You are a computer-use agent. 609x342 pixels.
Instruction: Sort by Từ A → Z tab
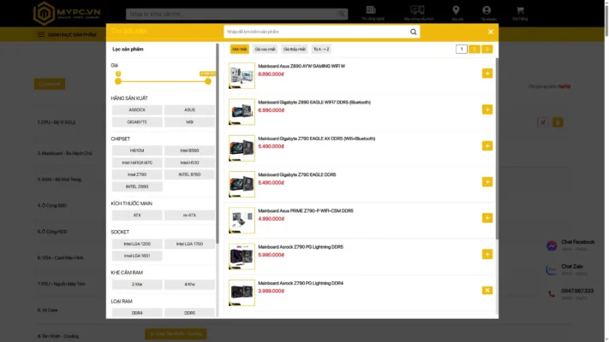(x=321, y=50)
